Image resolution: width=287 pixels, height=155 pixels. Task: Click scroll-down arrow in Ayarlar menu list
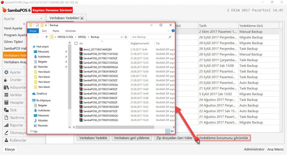point(24,67)
